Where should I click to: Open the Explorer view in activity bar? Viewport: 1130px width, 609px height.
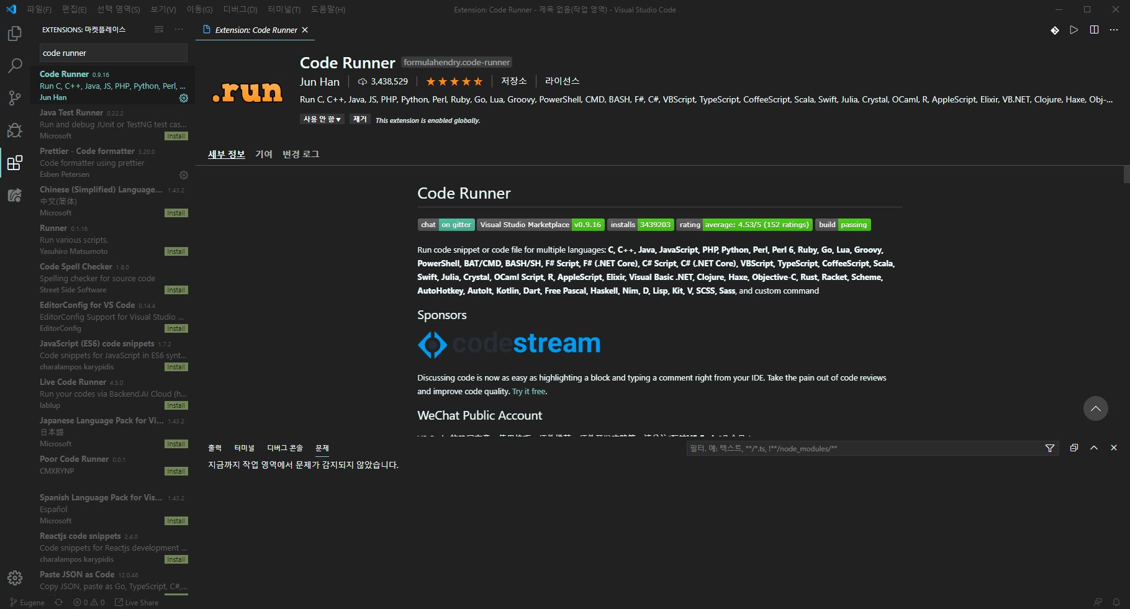tap(14, 34)
